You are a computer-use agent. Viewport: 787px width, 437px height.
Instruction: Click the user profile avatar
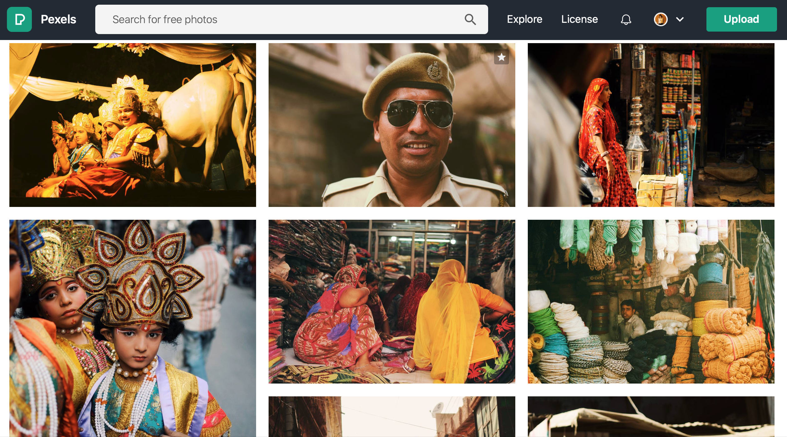661,19
